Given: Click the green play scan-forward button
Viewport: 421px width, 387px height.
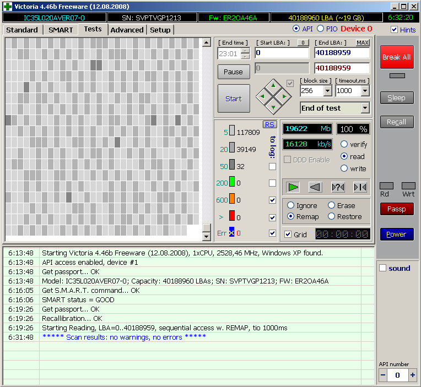Looking at the screenshot, I should pyautogui.click(x=293, y=187).
